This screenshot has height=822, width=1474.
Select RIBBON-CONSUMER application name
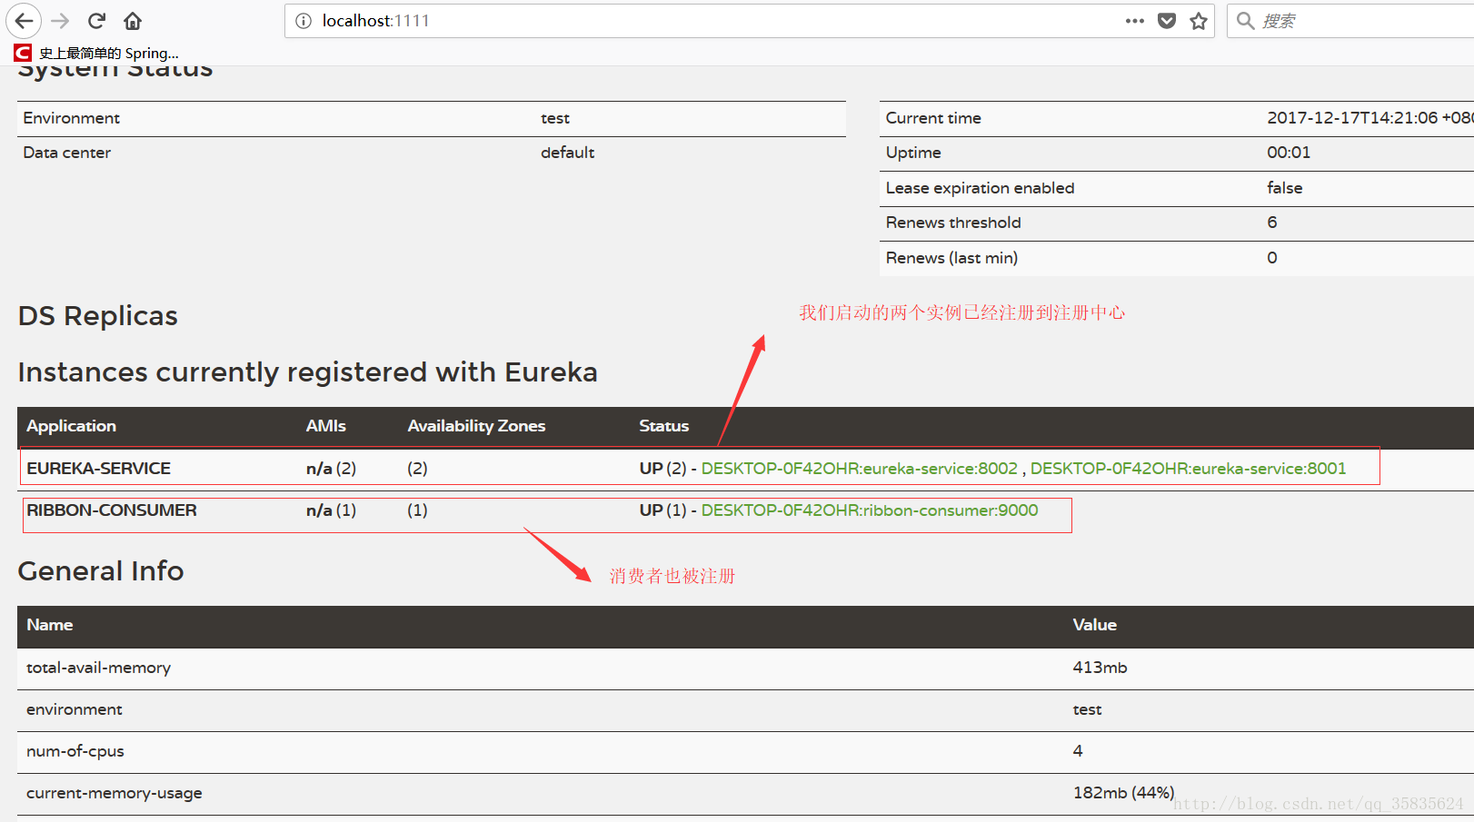111,510
